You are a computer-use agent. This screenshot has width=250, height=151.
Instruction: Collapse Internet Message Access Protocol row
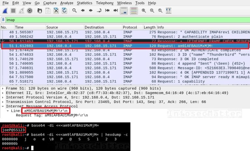(x=3, y=106)
